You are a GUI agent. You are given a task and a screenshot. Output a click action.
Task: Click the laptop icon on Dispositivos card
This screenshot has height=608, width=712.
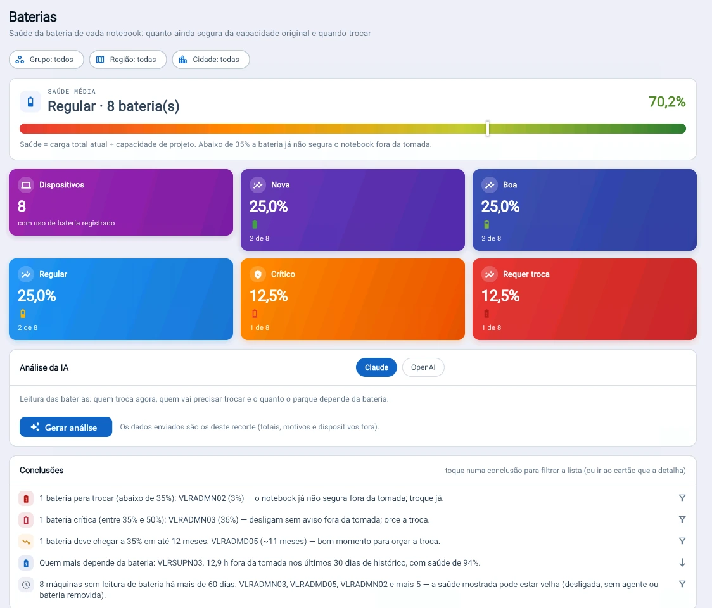tap(27, 185)
